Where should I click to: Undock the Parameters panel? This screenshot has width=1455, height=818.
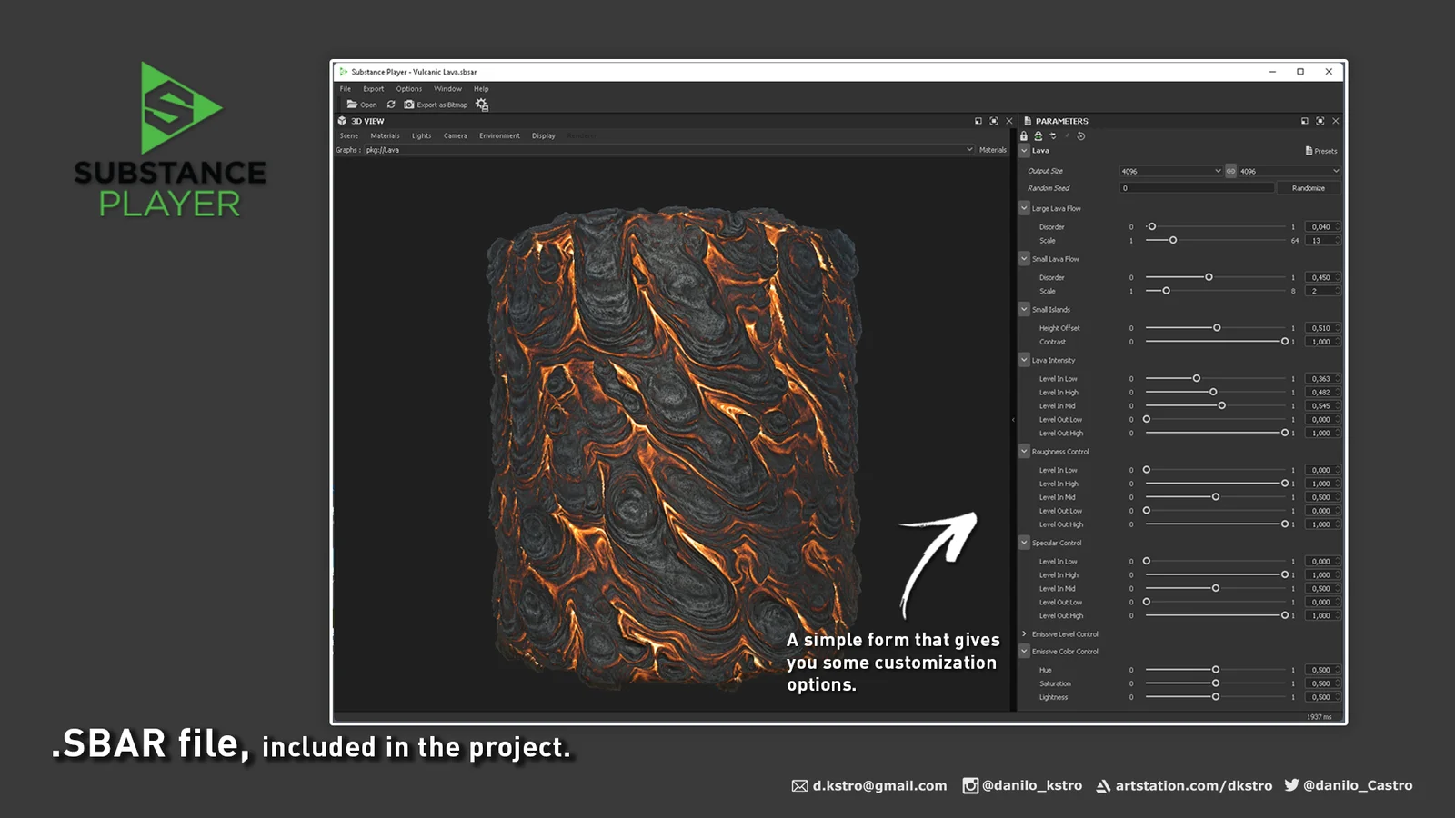(x=1305, y=120)
